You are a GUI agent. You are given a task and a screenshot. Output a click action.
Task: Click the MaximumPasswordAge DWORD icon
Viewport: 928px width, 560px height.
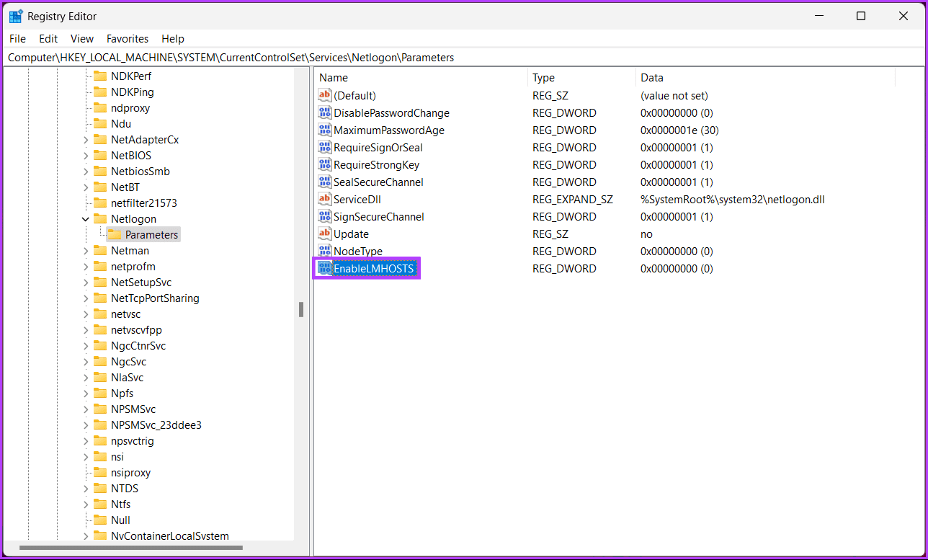click(x=324, y=130)
